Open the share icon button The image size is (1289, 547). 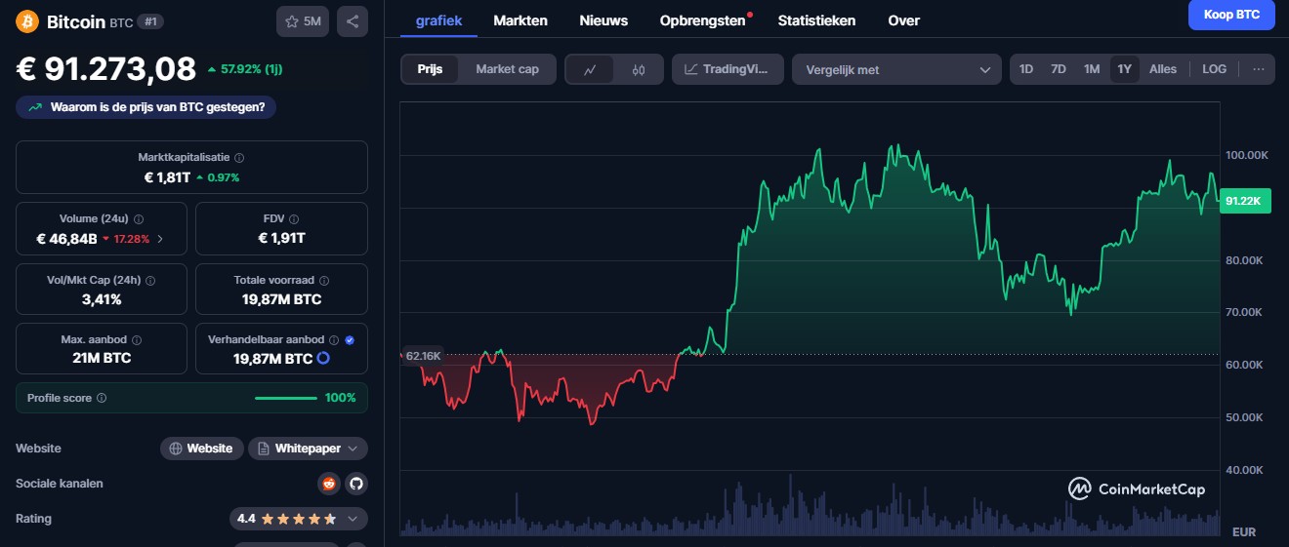pos(353,20)
